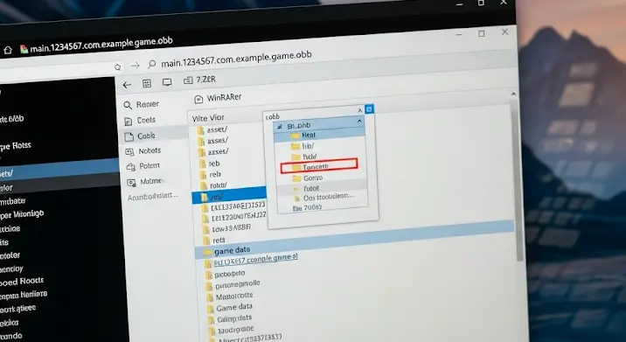Collapse the B1.obb node with its chevron

pos(359,121)
